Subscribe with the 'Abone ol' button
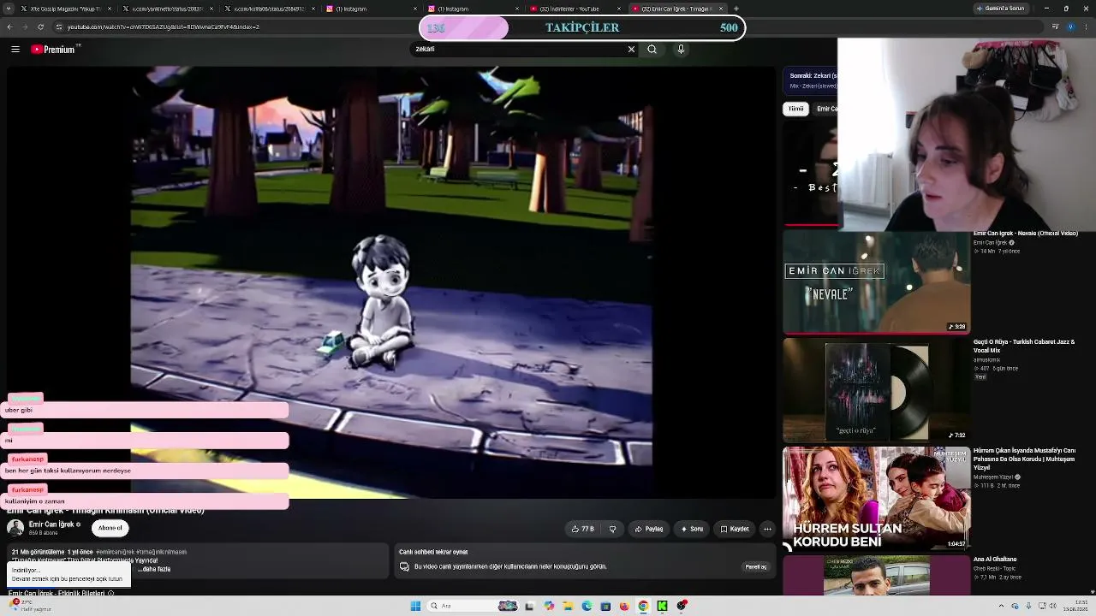The height and width of the screenshot is (616, 1096). pos(110,528)
